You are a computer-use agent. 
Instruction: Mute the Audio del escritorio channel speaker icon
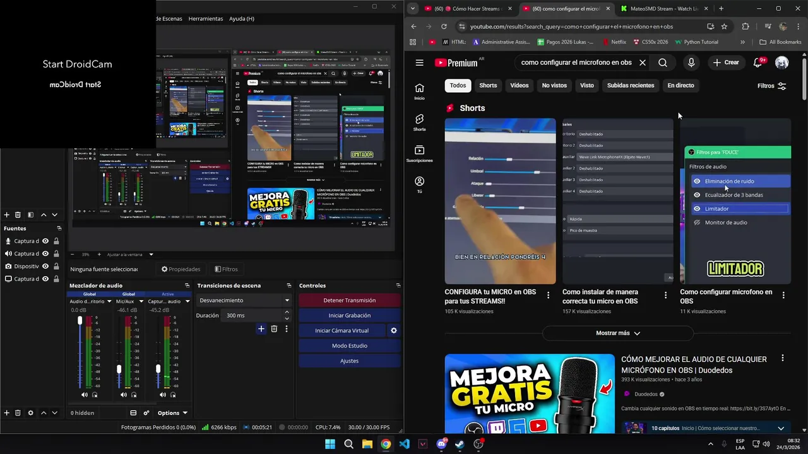(x=85, y=395)
